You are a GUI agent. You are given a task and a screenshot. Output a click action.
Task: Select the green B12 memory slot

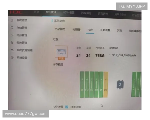point(87,84)
